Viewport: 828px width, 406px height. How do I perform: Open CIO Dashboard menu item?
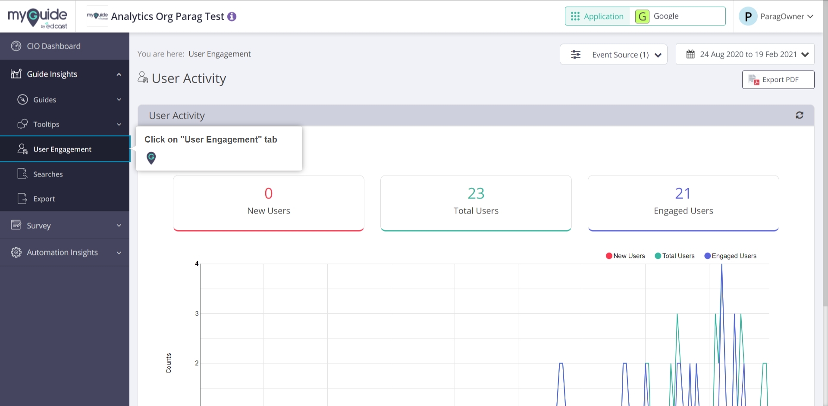65,46
